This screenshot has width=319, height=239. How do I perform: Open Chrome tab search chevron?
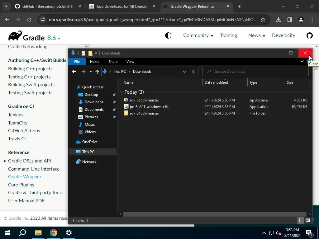pos(6,7)
